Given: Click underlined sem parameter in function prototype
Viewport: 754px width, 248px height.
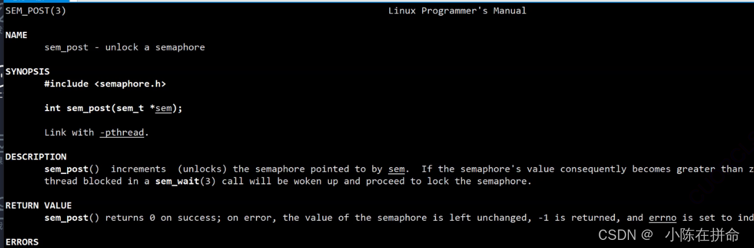Looking at the screenshot, I should pyautogui.click(x=163, y=108).
